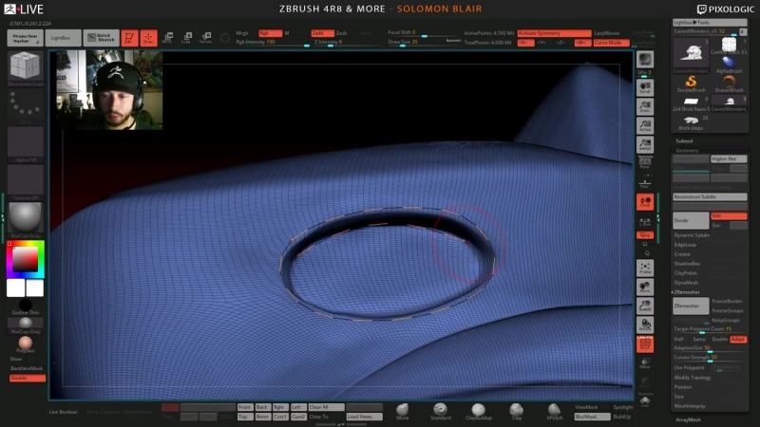This screenshot has width=760, height=427.
Task: Select the hPolish brush
Action: [x=555, y=412]
